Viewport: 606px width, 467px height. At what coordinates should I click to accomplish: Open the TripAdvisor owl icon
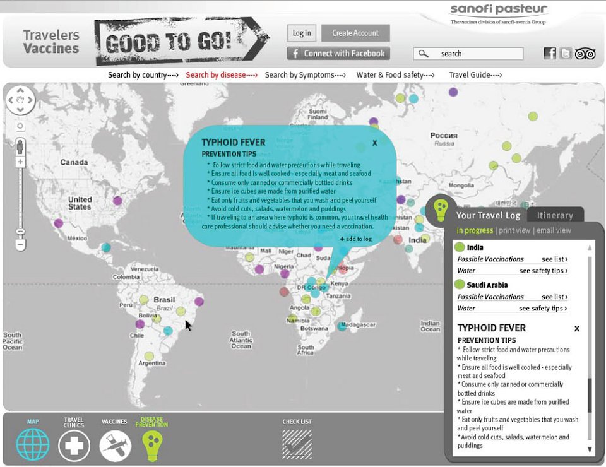585,54
